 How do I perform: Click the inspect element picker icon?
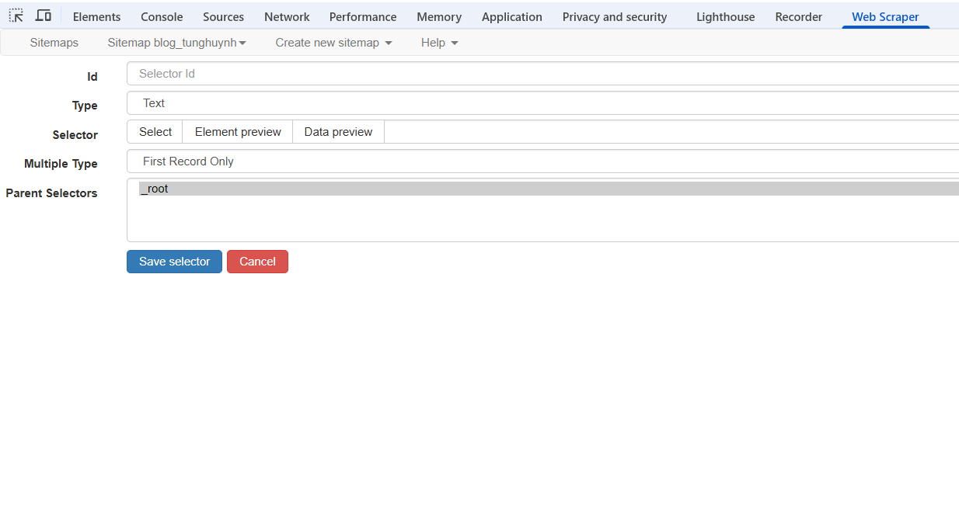pos(16,16)
